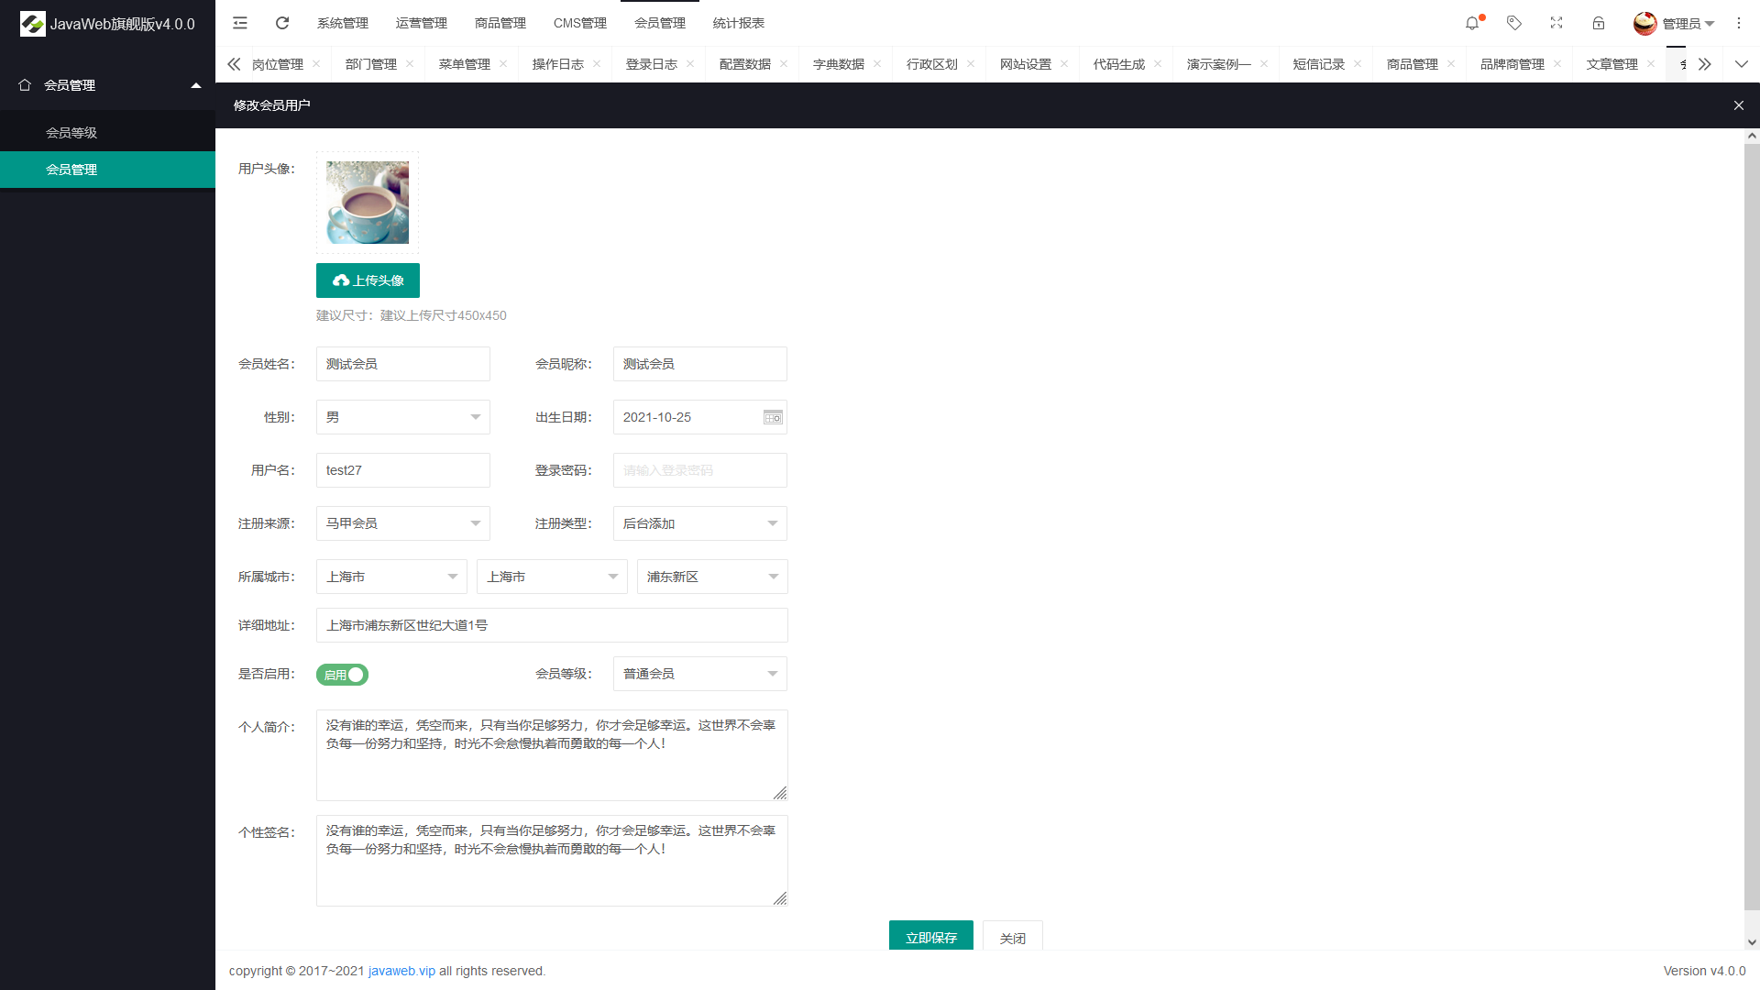The height and width of the screenshot is (990, 1760).
Task: Click the JavaWeb logo icon
Action: pyautogui.click(x=33, y=24)
